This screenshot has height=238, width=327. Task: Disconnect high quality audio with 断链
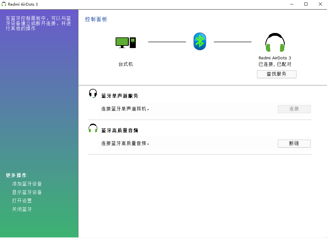pos(294,143)
